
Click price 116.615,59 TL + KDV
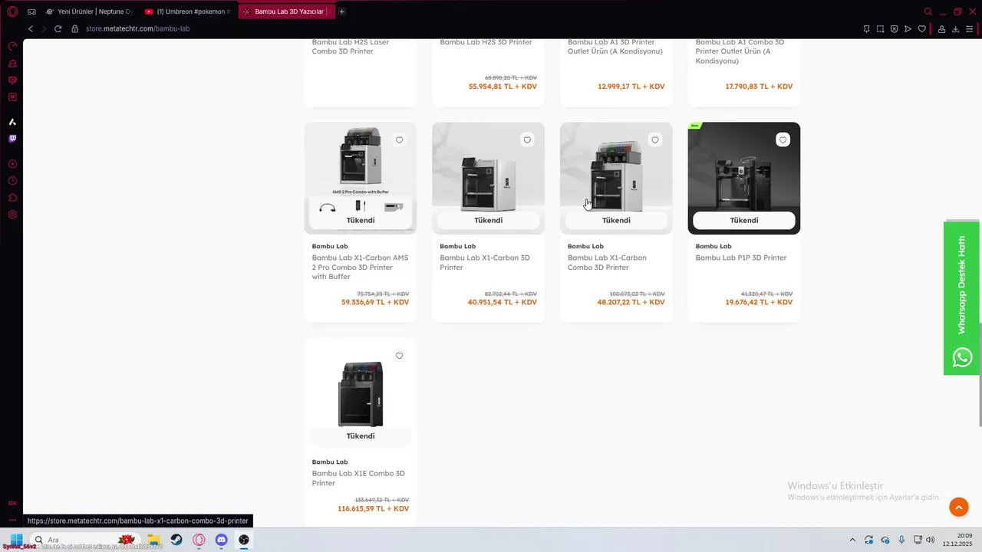(373, 508)
